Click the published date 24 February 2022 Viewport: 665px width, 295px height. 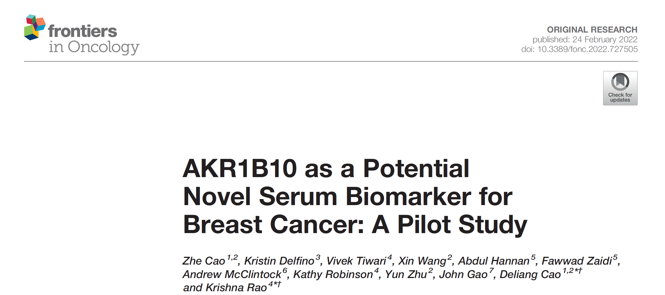click(605, 40)
